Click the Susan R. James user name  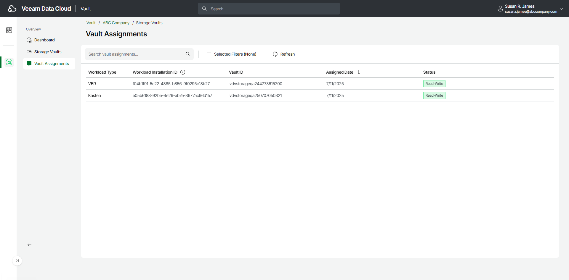[x=520, y=6]
